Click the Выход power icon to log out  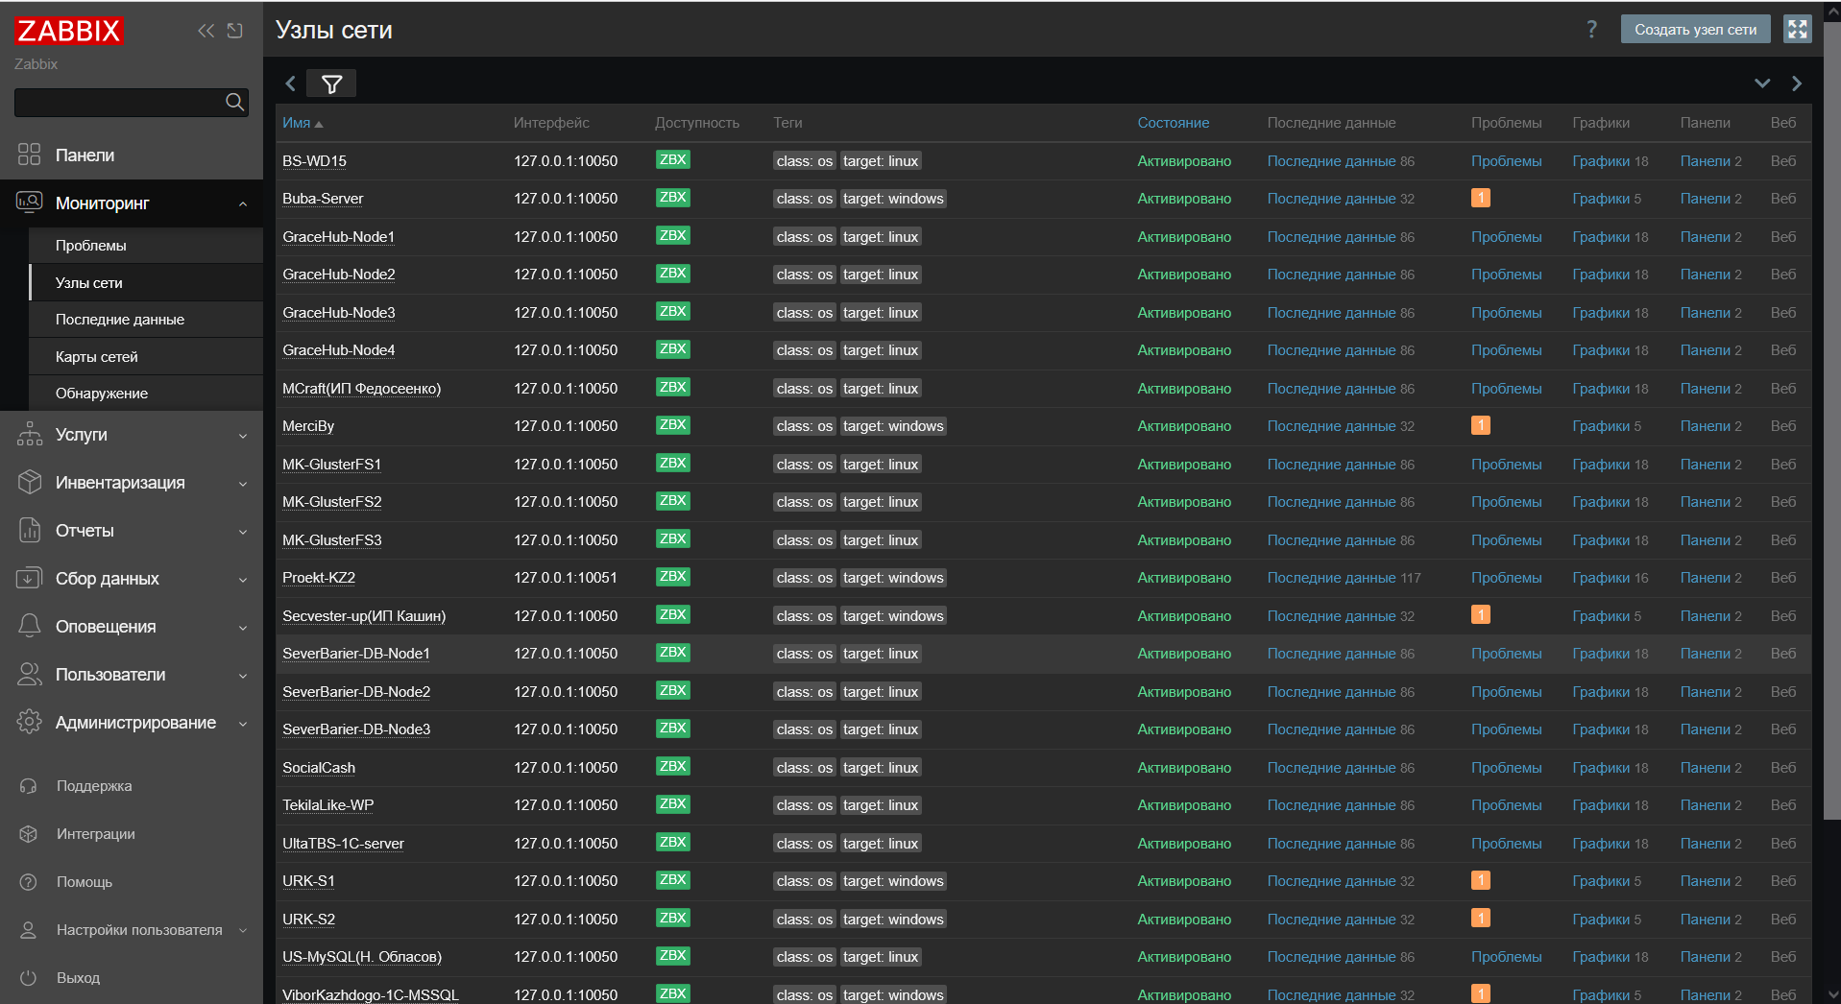pos(29,977)
